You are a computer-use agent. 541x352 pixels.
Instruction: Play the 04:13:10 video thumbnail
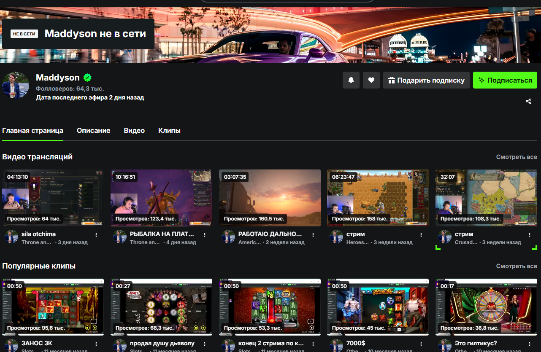point(53,198)
